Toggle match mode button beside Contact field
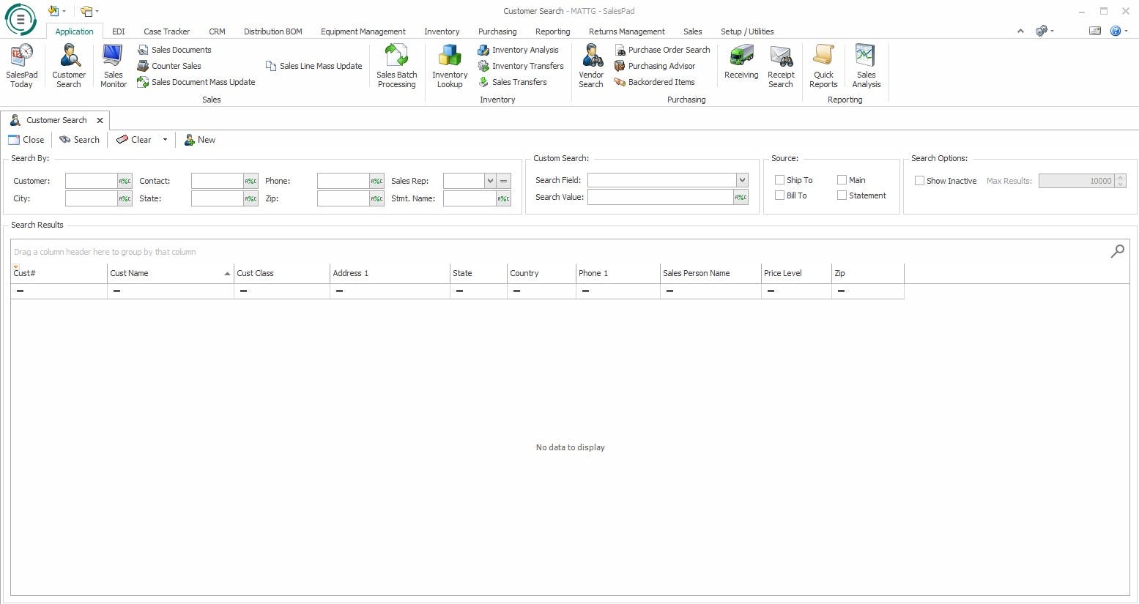This screenshot has width=1139, height=604. pyautogui.click(x=251, y=181)
